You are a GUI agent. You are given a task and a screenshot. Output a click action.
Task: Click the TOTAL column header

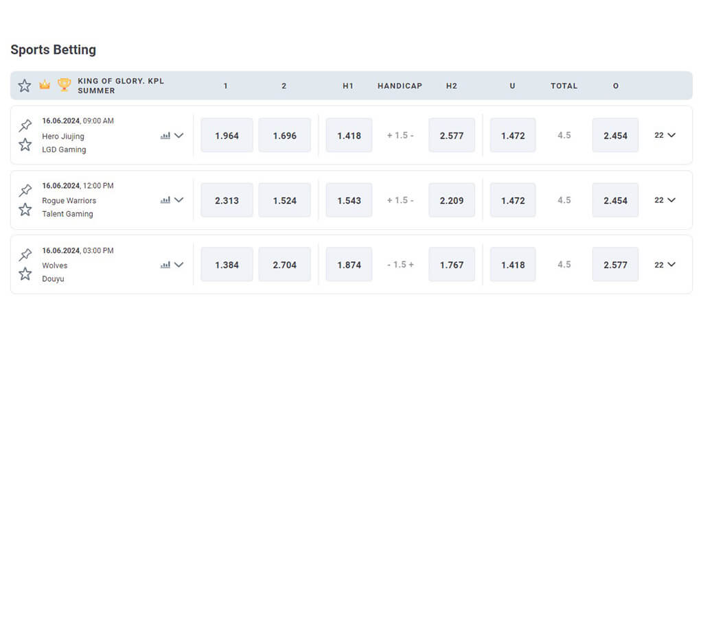tap(564, 86)
